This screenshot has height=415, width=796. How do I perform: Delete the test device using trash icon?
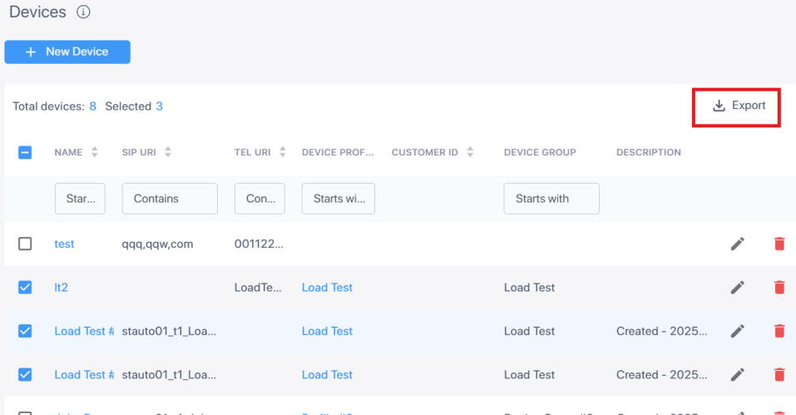tap(779, 244)
